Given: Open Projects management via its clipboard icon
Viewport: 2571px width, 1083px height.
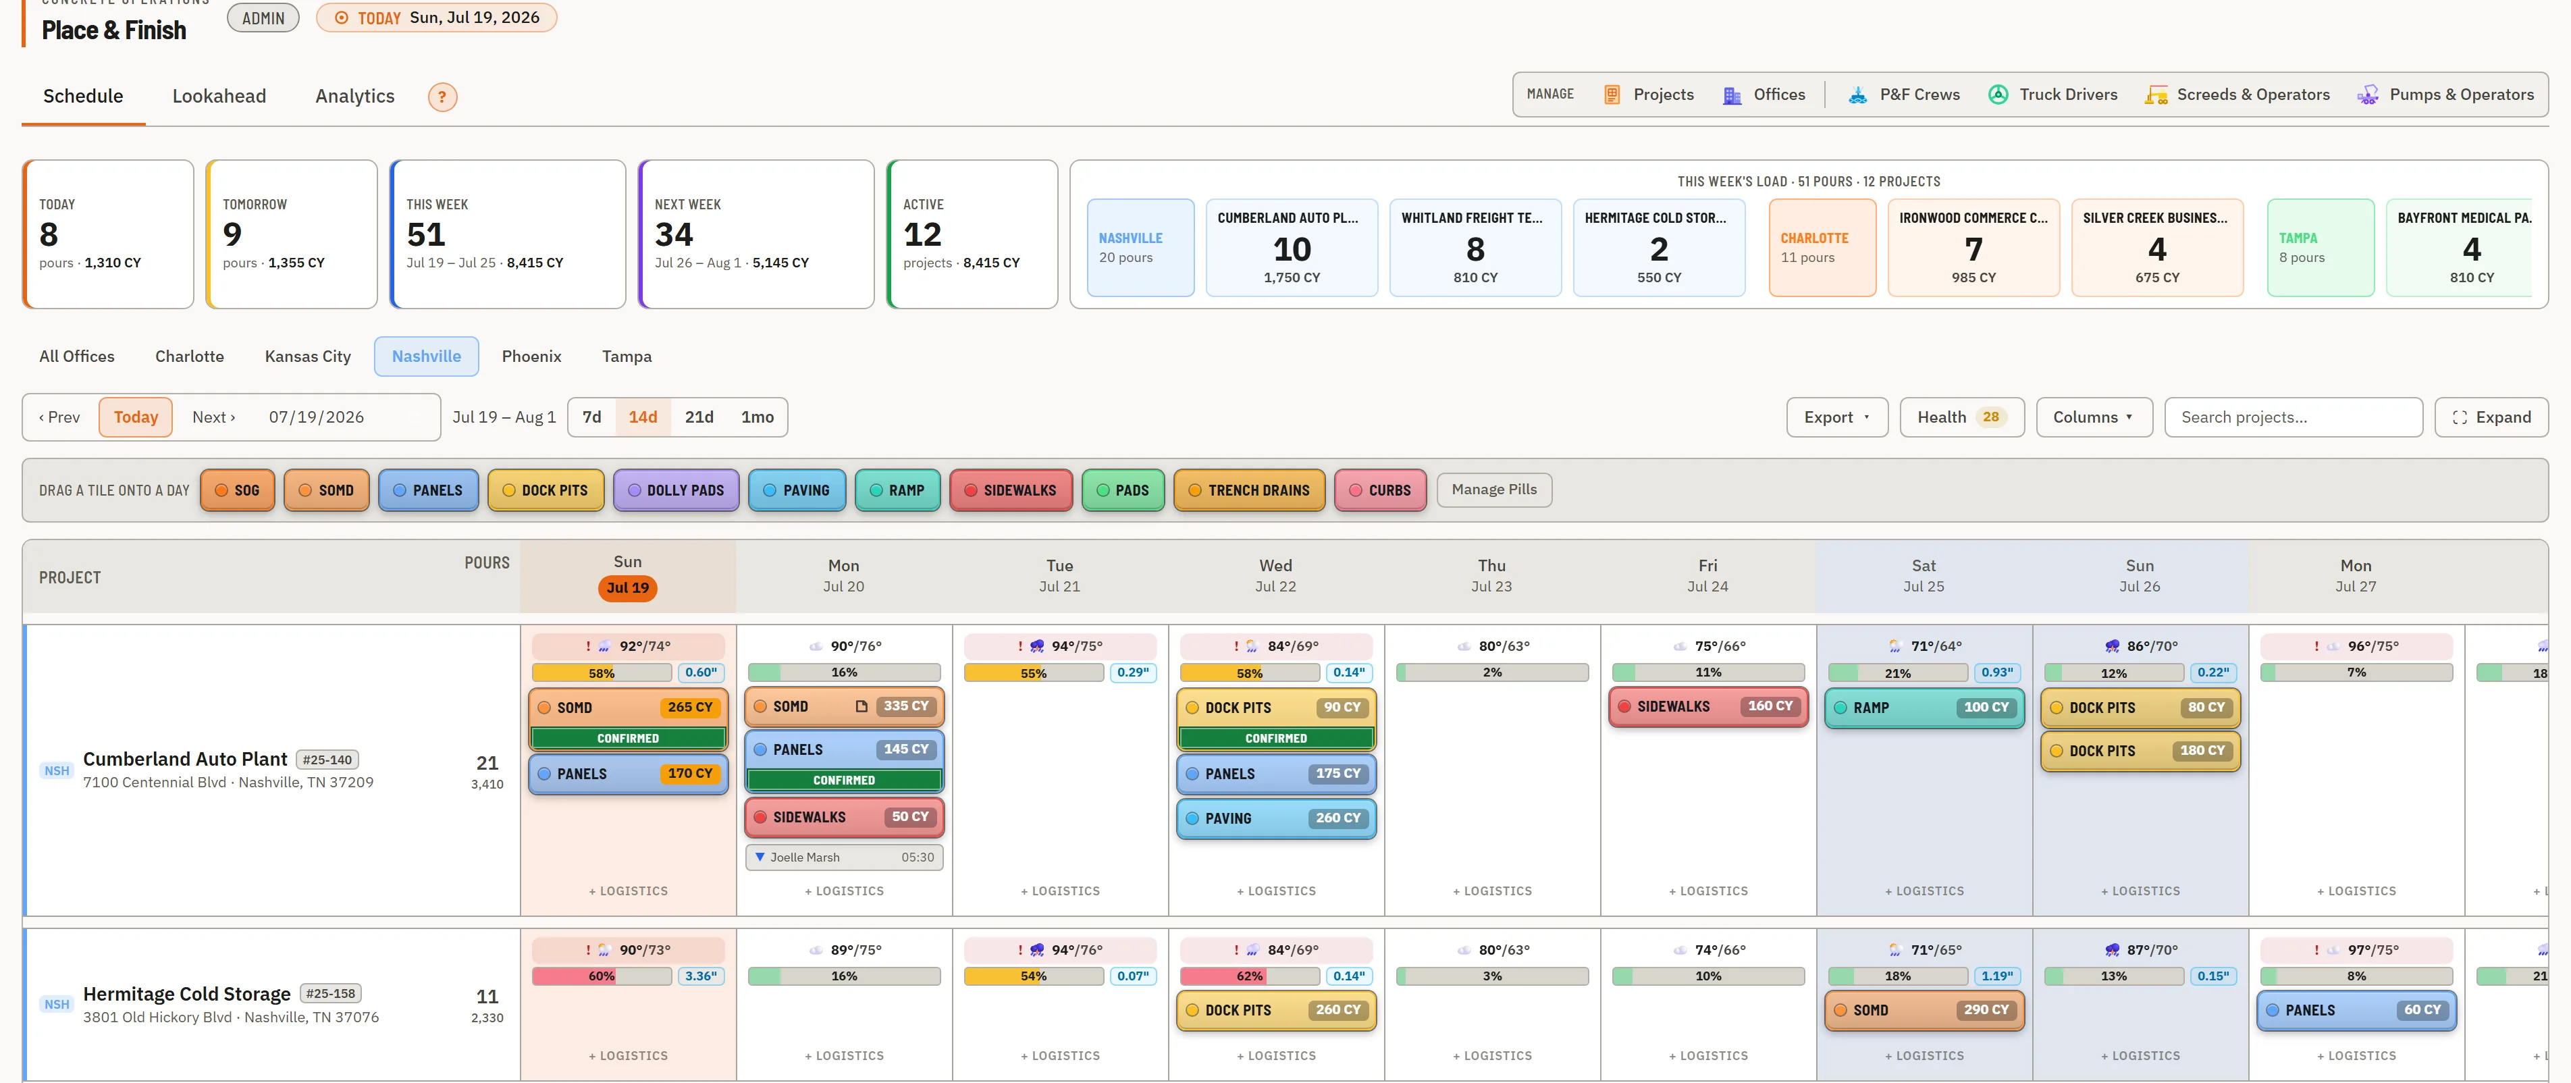Looking at the screenshot, I should 1611,95.
